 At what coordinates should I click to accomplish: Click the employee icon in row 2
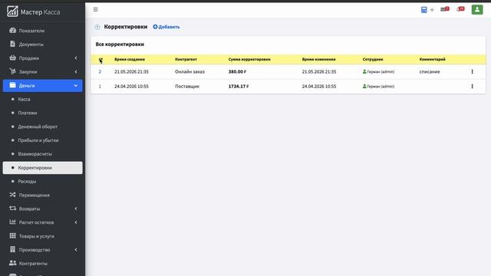(x=364, y=71)
